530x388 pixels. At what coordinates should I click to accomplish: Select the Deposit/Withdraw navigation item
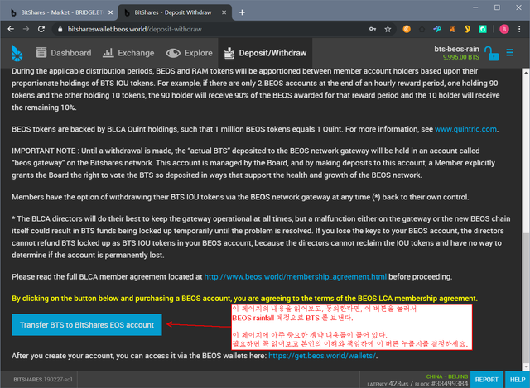click(265, 53)
